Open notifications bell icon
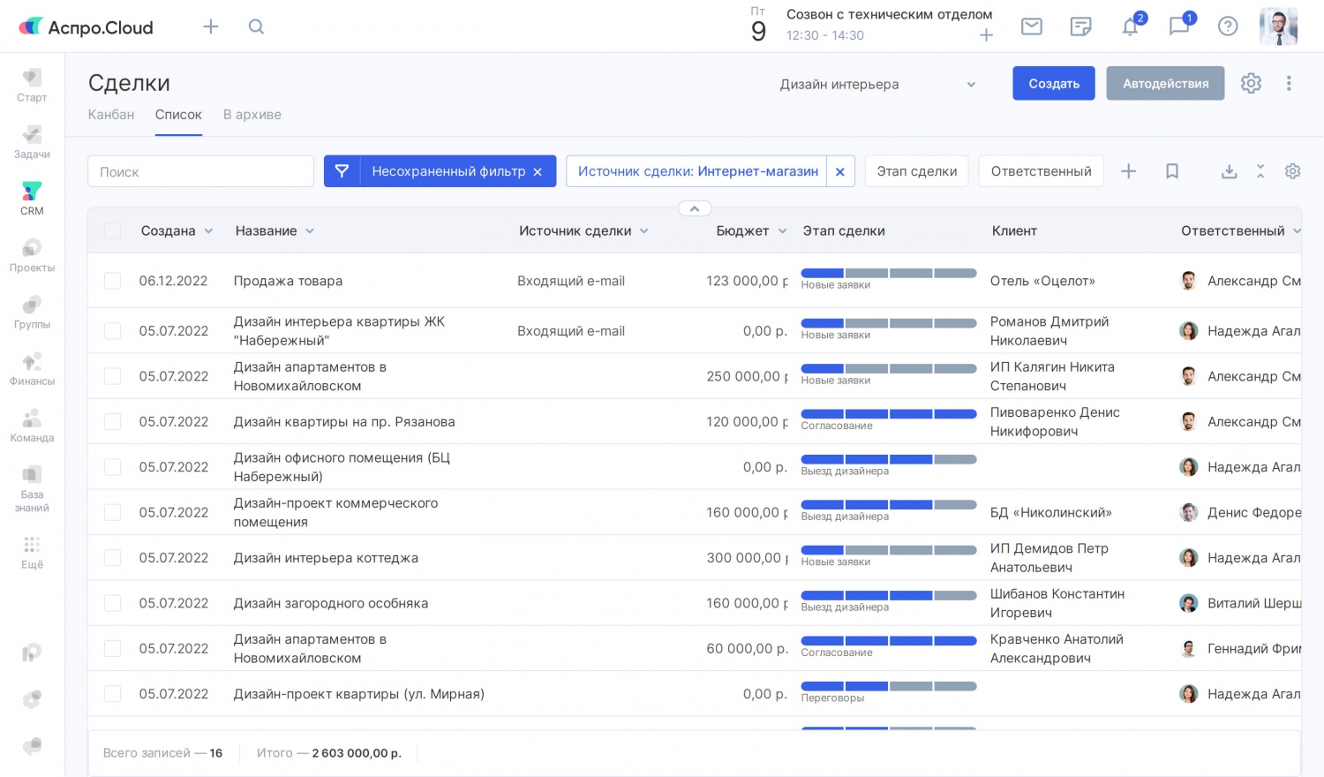Viewport: 1324px width, 777px height. (1130, 26)
